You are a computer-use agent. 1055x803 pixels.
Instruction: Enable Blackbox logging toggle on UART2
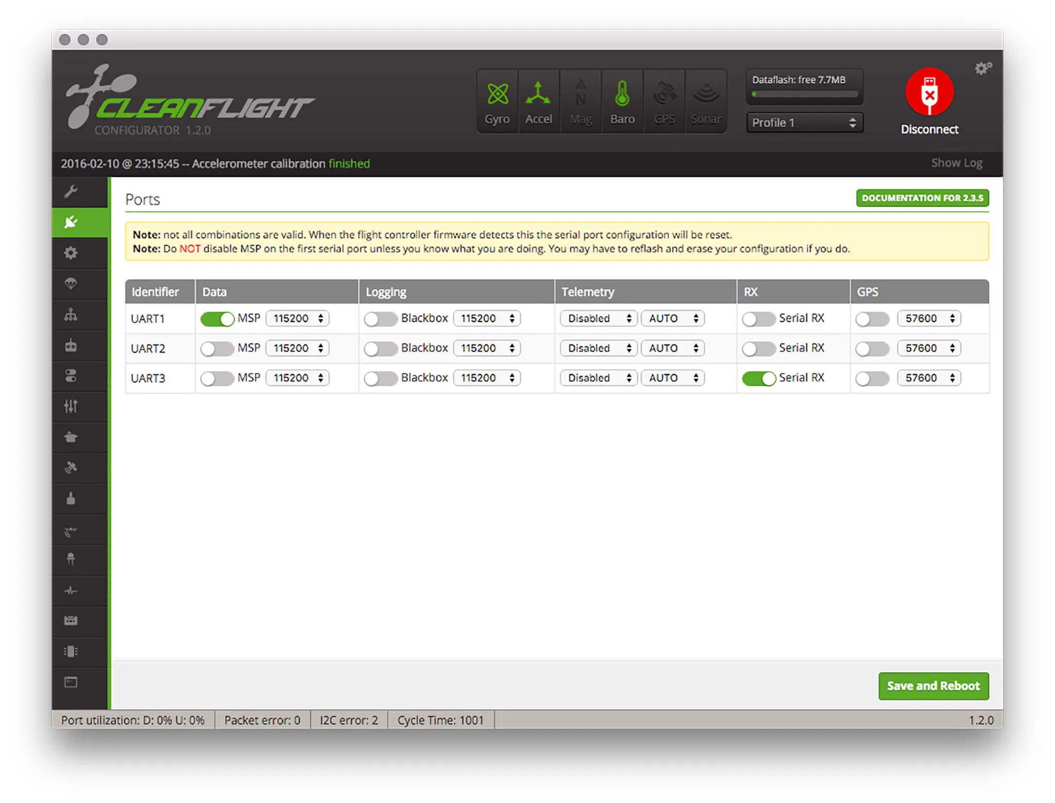[380, 349]
